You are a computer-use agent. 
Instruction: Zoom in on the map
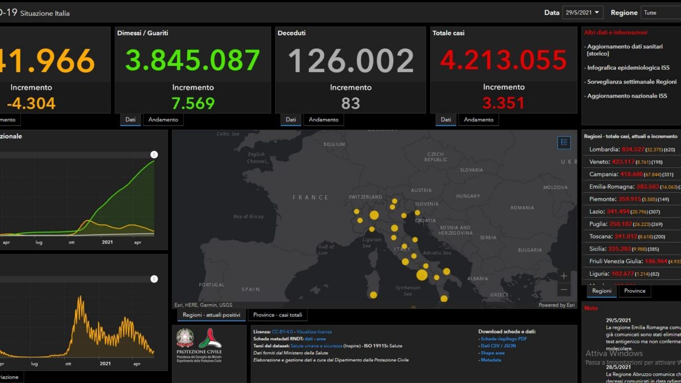(564, 276)
